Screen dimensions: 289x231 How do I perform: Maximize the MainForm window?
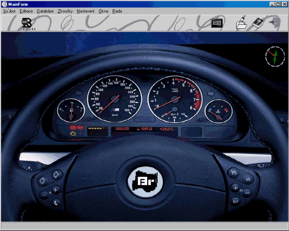278,4
